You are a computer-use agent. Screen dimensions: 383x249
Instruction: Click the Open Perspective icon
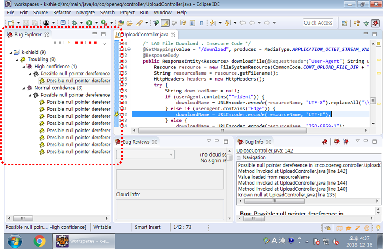point(345,23)
